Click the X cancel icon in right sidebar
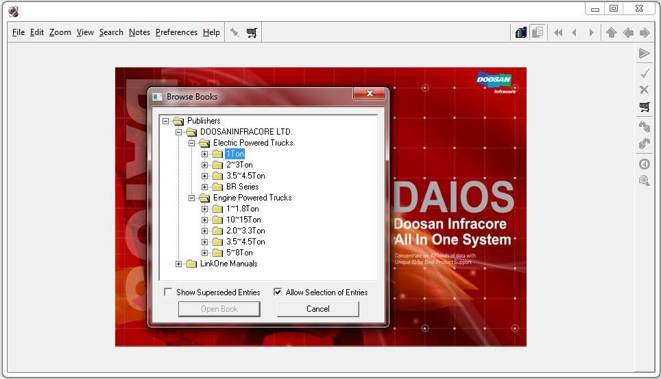 [x=644, y=89]
